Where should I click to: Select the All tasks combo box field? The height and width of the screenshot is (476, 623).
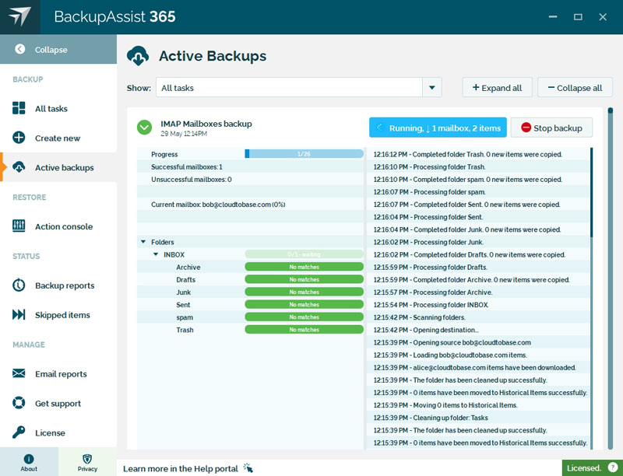click(x=299, y=87)
